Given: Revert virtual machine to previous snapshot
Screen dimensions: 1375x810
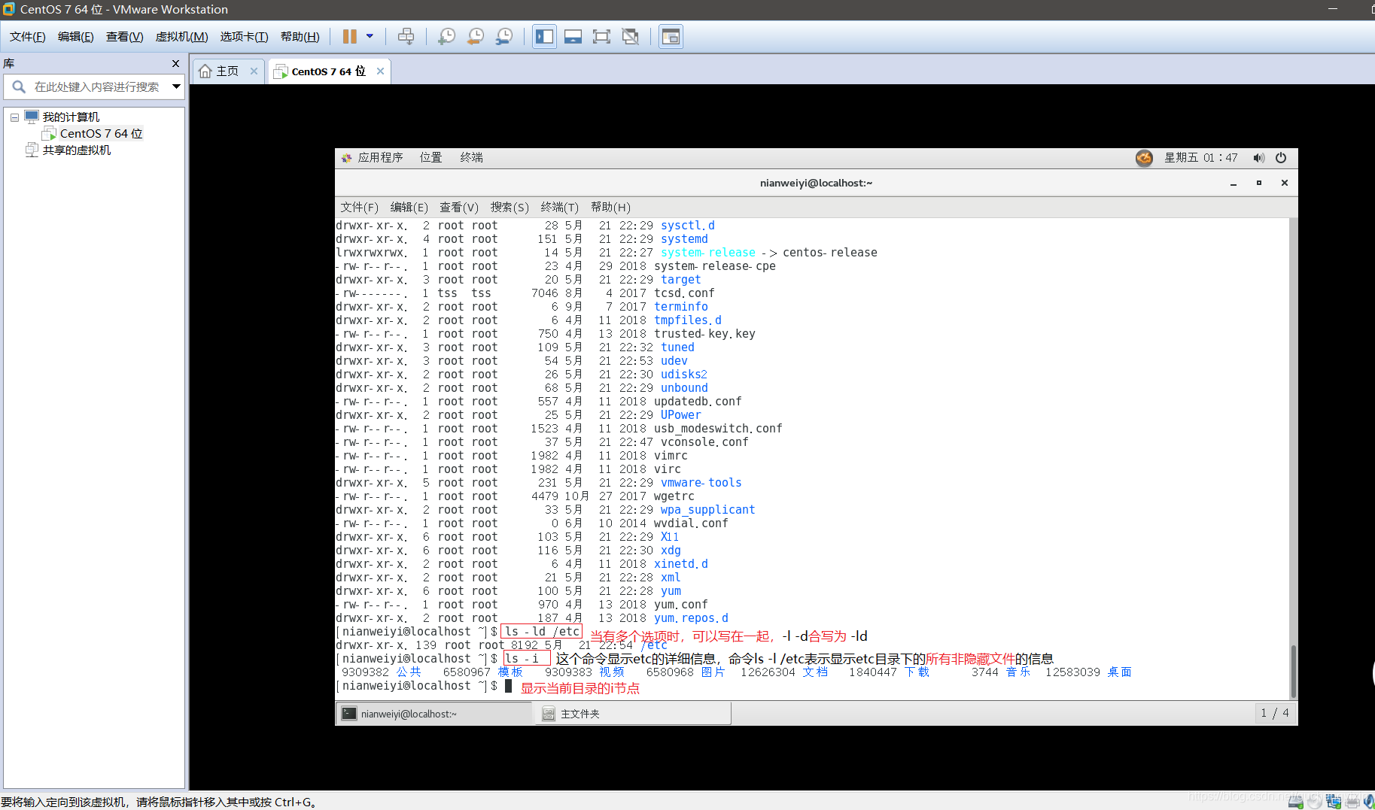Looking at the screenshot, I should coord(476,36).
